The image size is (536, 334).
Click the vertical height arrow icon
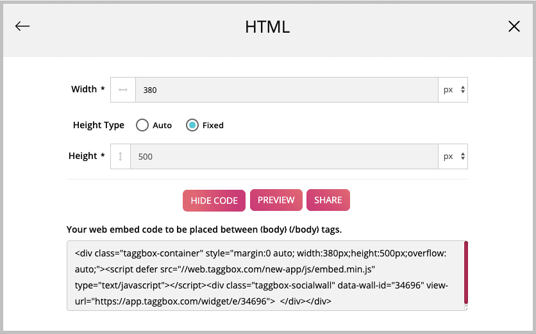pos(121,156)
